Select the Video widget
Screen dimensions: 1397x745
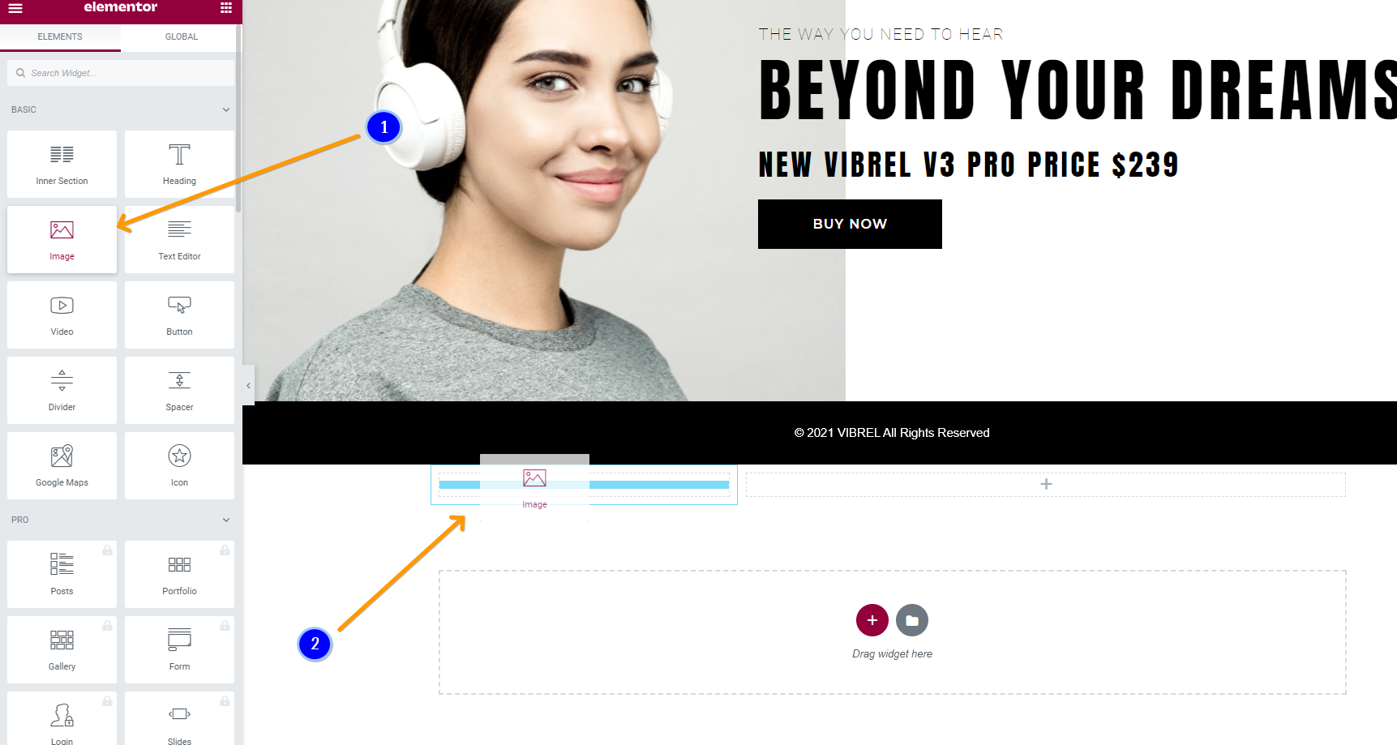click(62, 315)
